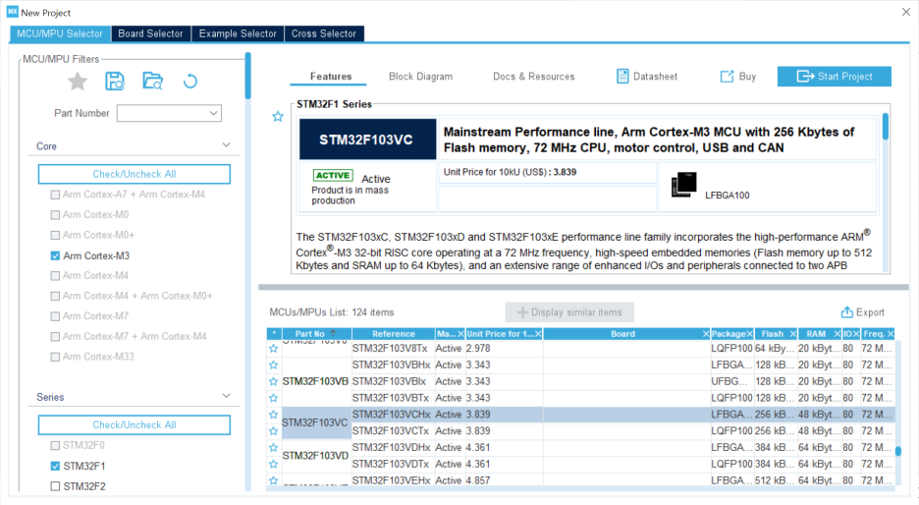
Task: Remove the RAM column with its X
Action: (837, 334)
